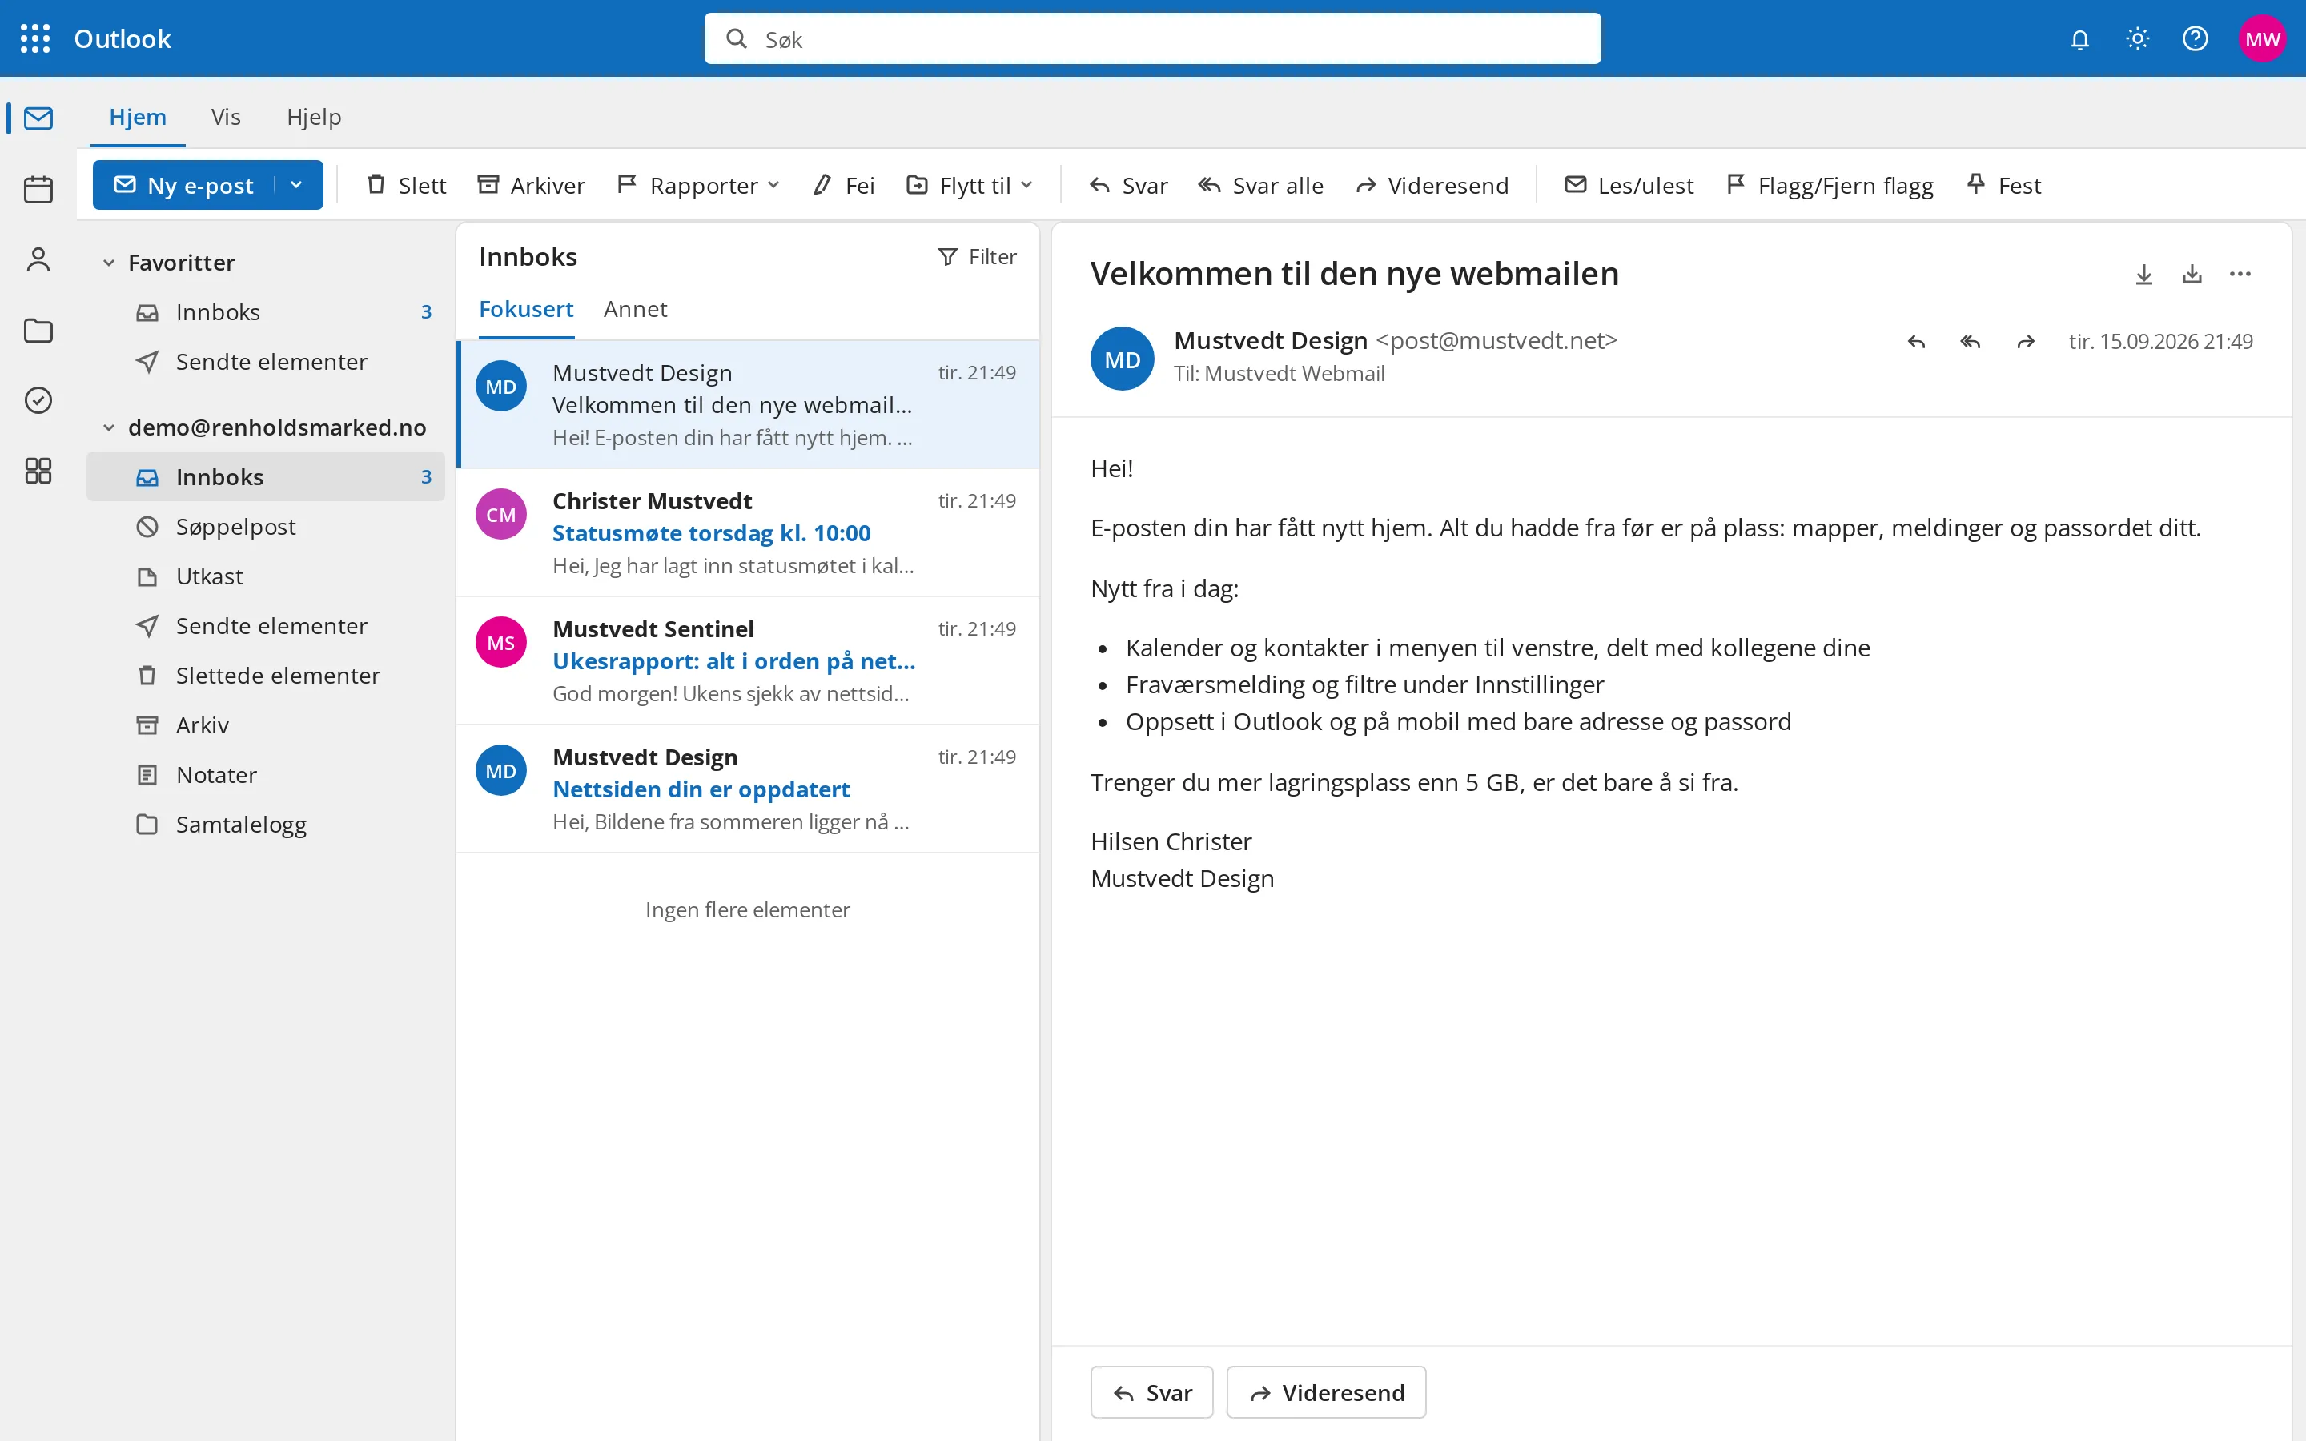Click Svar button below the message
2306x1441 pixels.
(x=1151, y=1392)
